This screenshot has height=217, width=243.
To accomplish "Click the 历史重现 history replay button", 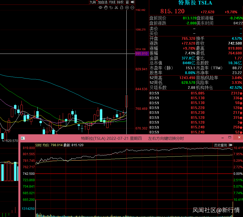I will click(220, 145).
